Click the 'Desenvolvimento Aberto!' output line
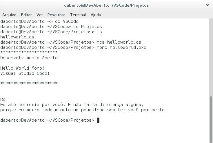Image resolution: width=213 pixels, height=143 pixels. tap(30, 58)
